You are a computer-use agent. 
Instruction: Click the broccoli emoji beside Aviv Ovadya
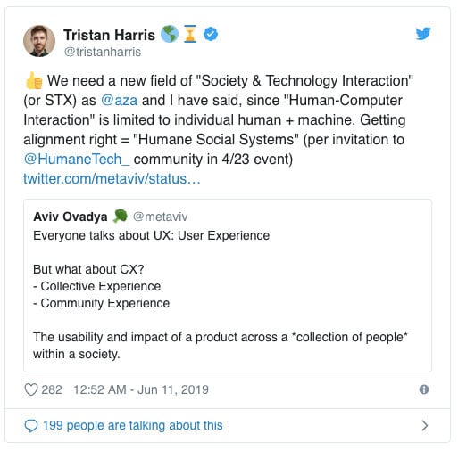(121, 216)
